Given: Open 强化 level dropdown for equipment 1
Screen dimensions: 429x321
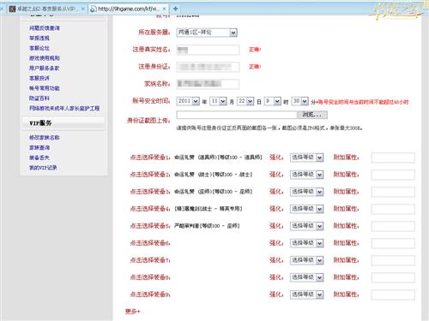Looking at the screenshot, I should (x=306, y=158).
